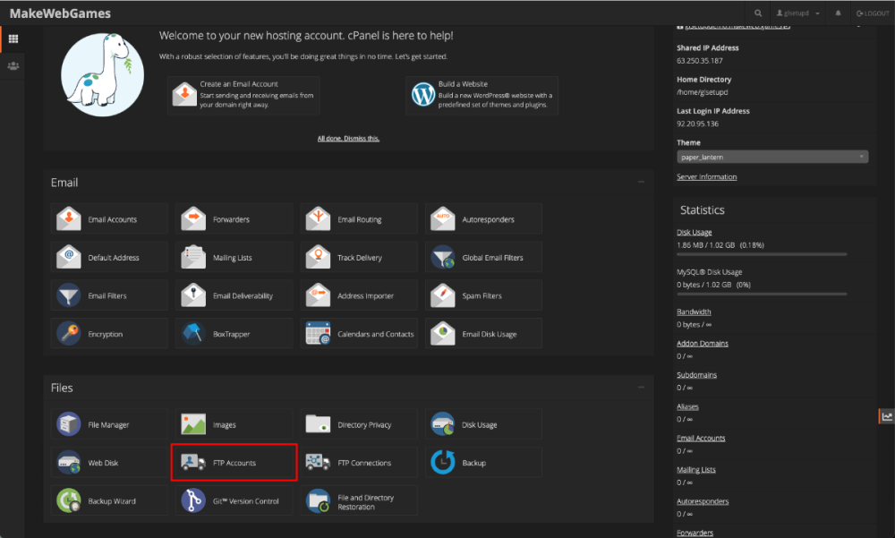Open the Backup tool

(483, 462)
